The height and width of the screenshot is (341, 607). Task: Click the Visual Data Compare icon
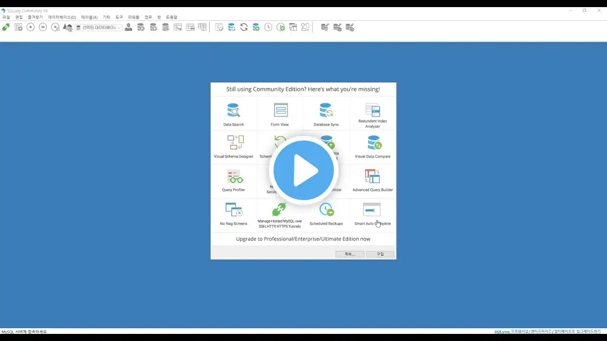click(x=374, y=142)
